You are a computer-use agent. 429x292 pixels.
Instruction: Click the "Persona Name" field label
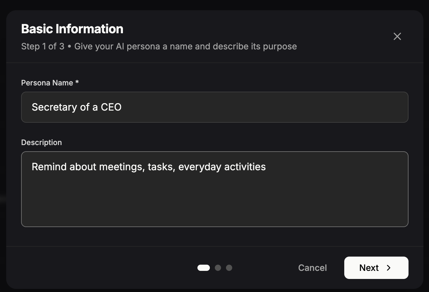coord(47,83)
